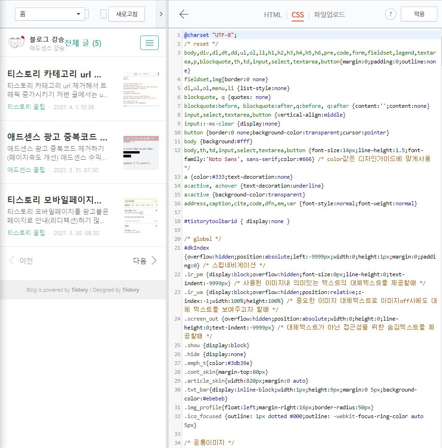Click the 이전 previous-page arrow
The height and width of the screenshot is (448, 442).
pyautogui.click(x=12, y=261)
